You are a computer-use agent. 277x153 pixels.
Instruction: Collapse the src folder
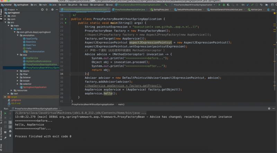tap(5, 22)
